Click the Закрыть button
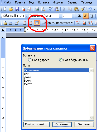 tap(84, 124)
